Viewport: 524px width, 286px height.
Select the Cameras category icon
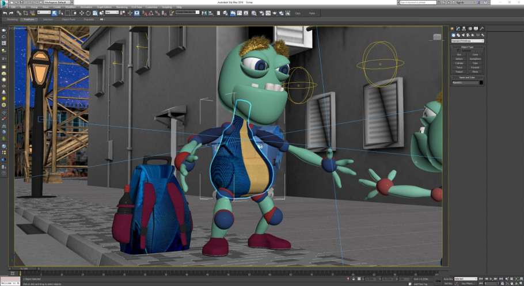(468, 35)
